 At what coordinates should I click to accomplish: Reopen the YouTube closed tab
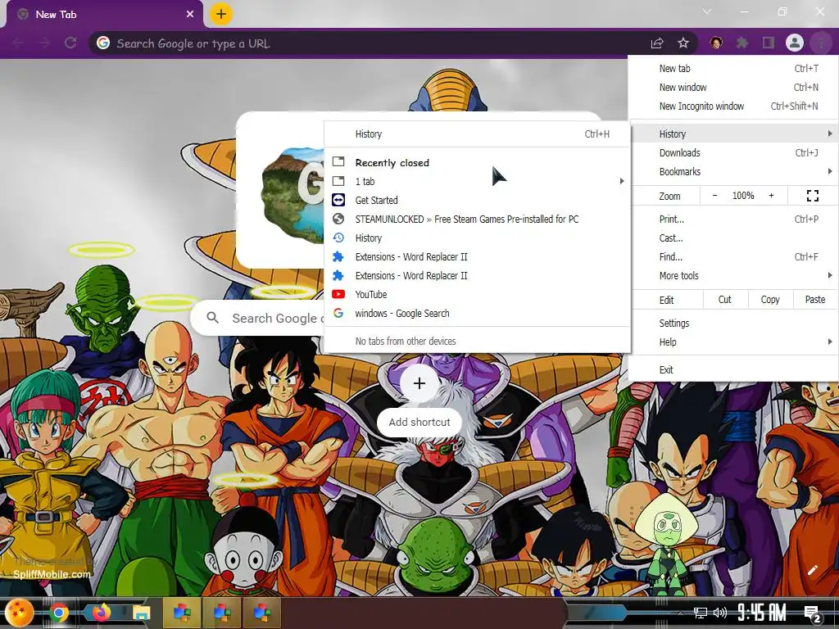pos(478,294)
